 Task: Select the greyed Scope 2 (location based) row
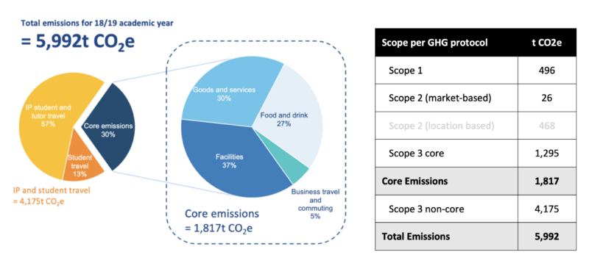(476, 126)
